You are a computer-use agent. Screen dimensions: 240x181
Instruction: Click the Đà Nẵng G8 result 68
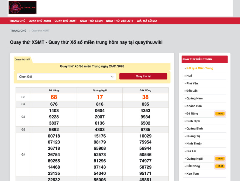click(54, 97)
